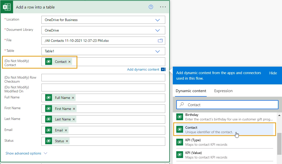282x164 pixels.
Task: Click the Row Checksum input field
Action: (103, 78)
